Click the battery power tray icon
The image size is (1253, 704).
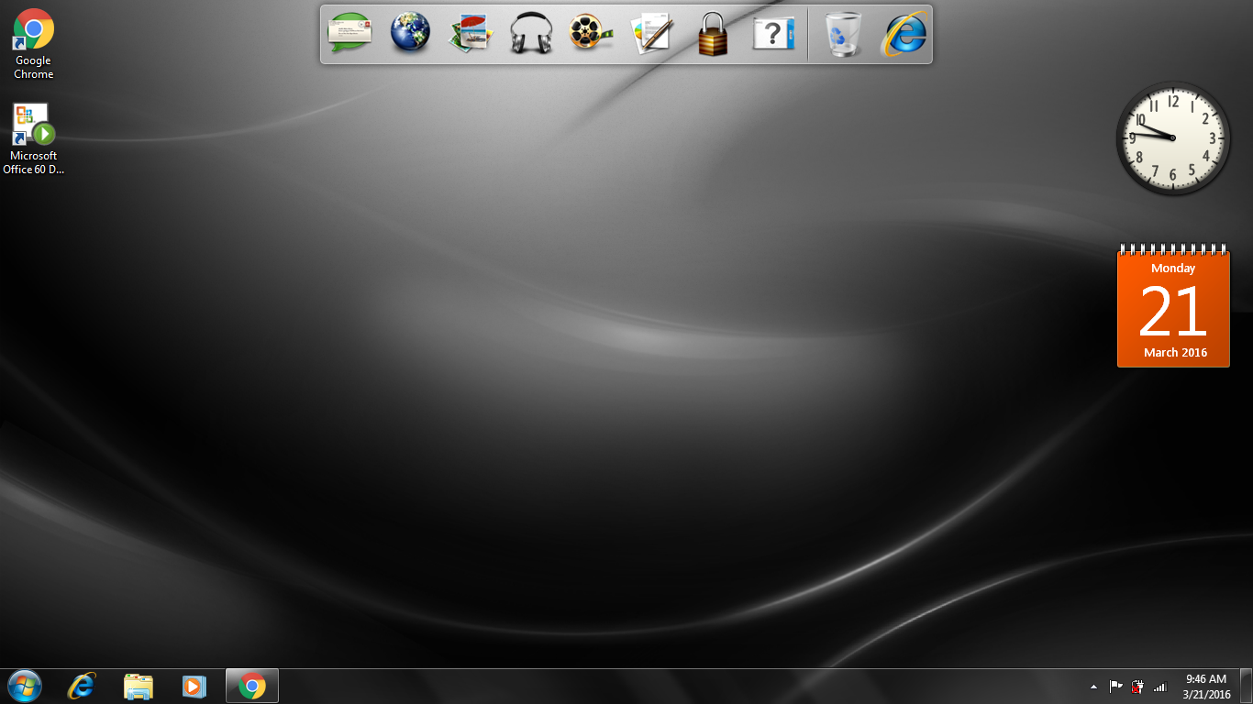(x=1137, y=686)
